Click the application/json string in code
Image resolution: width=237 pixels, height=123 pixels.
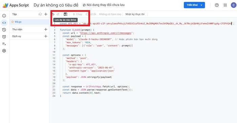[x=103, y=71]
